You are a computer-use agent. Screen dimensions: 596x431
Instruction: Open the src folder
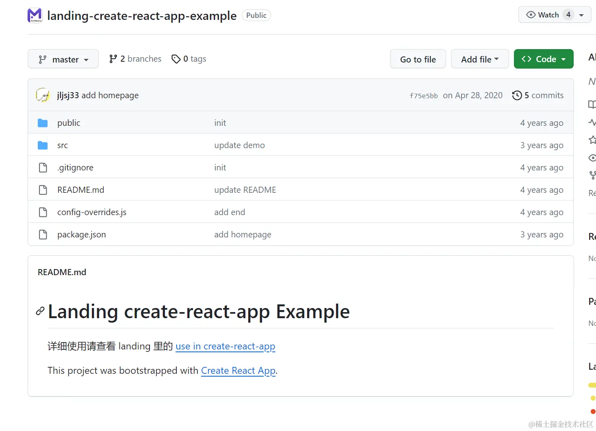coord(63,145)
